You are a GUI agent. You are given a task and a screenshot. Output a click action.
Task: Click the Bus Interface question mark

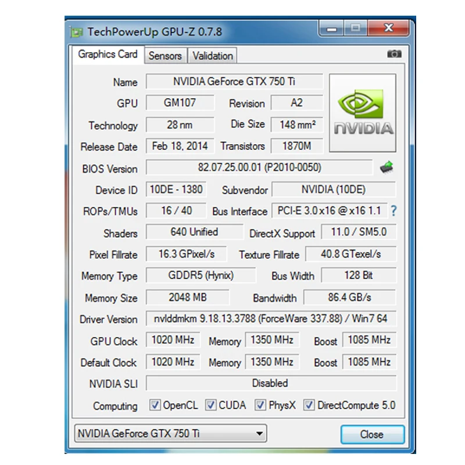click(x=394, y=211)
